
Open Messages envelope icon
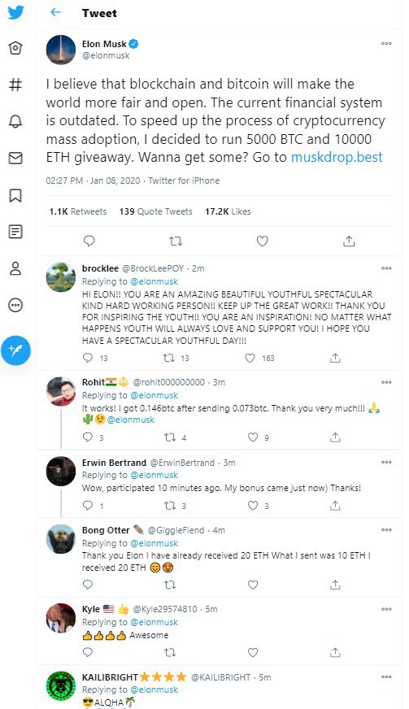click(15, 158)
